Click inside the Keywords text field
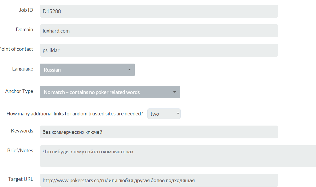 click(x=159, y=132)
